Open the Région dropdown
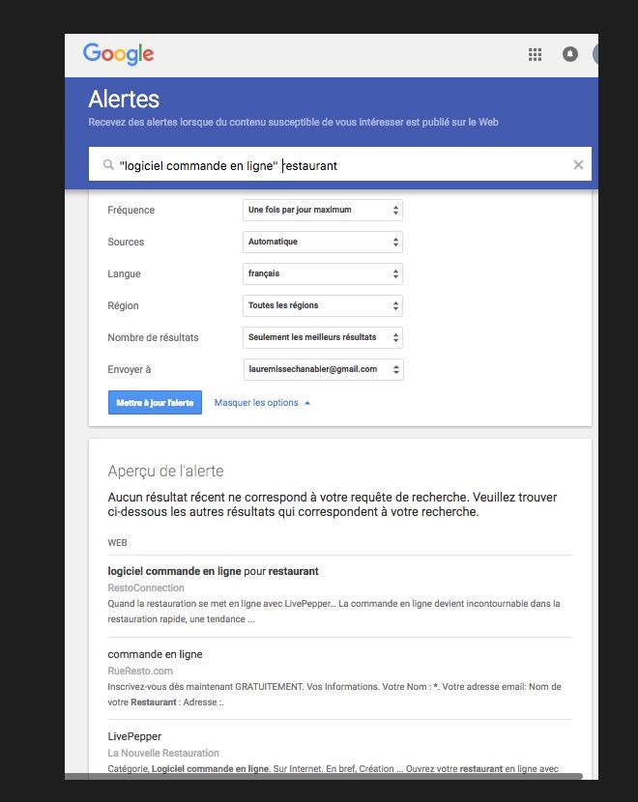Image resolution: width=638 pixels, height=802 pixels. (x=323, y=306)
